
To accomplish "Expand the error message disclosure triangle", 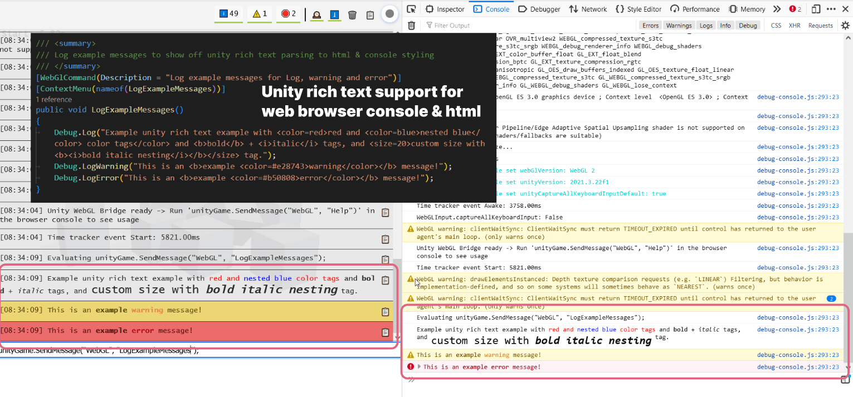I will coord(420,367).
